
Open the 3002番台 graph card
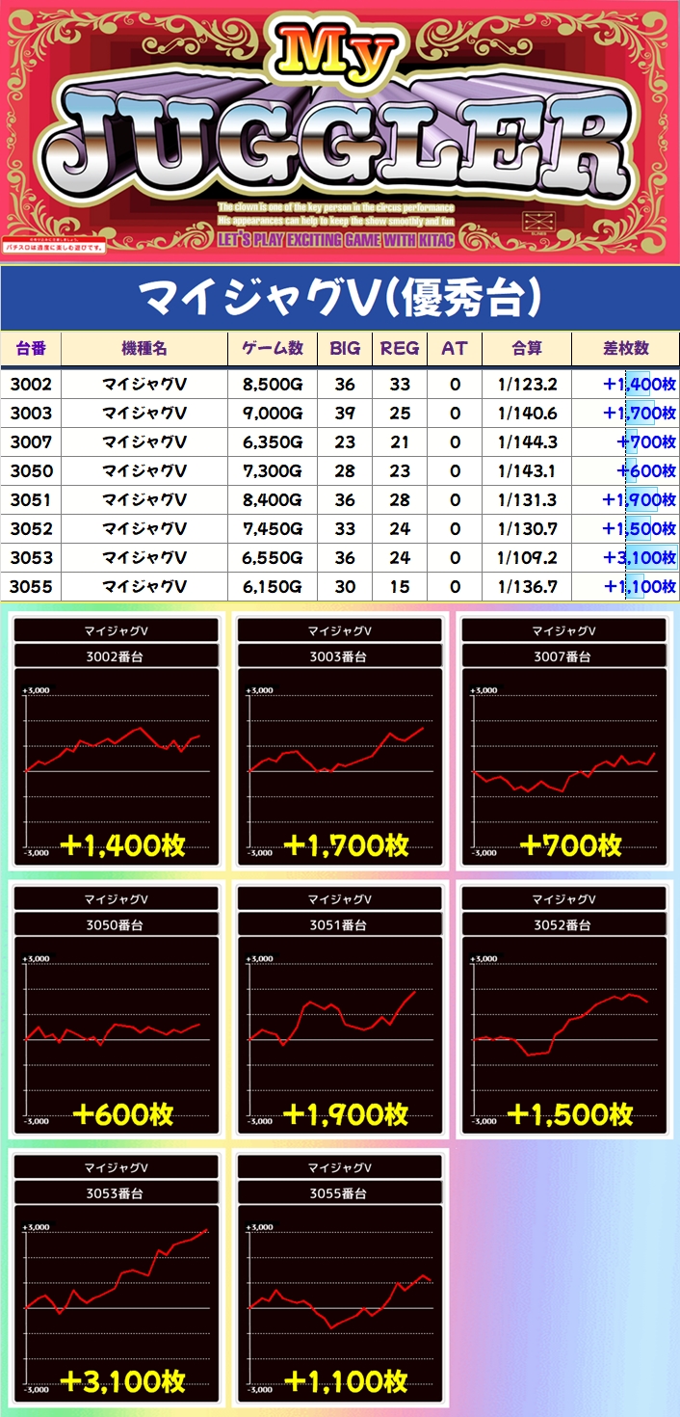click(x=117, y=740)
